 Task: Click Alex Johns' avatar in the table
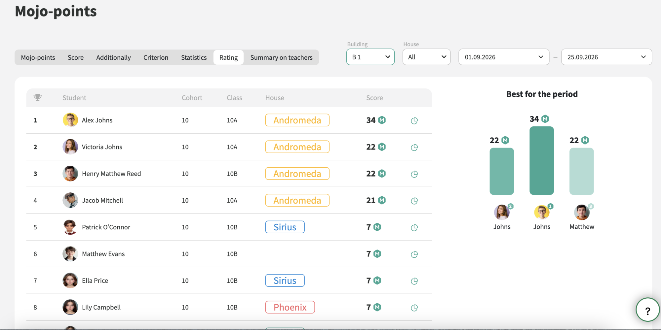point(70,120)
